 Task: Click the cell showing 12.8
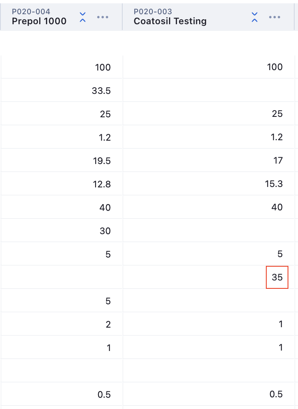click(102, 184)
